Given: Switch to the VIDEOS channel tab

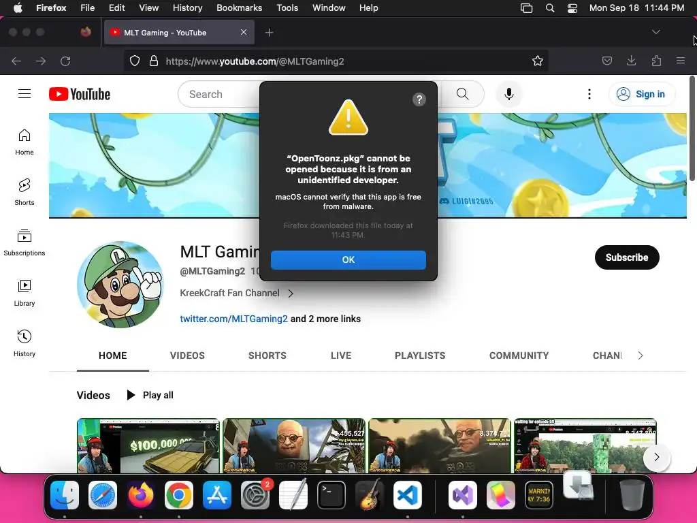Looking at the screenshot, I should (187, 355).
